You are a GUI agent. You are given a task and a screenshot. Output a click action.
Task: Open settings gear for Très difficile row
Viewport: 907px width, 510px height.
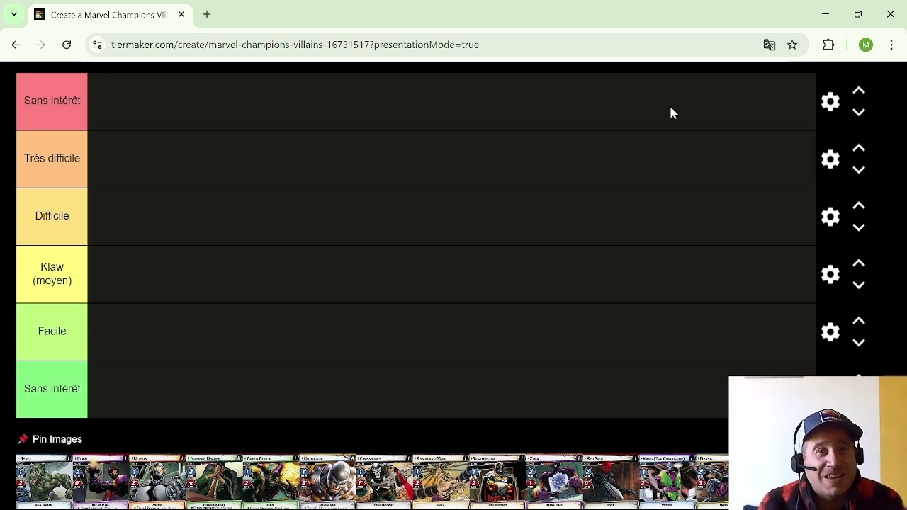[x=830, y=159]
